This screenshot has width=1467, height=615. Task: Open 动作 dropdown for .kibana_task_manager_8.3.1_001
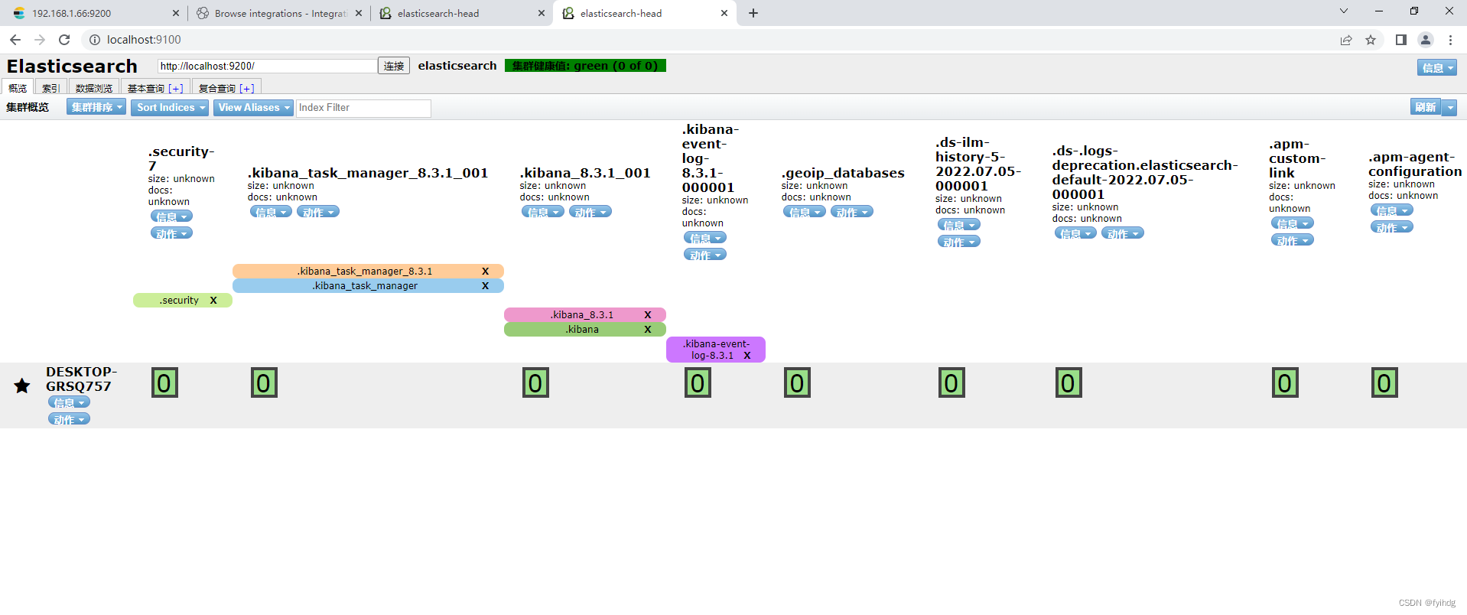click(318, 212)
